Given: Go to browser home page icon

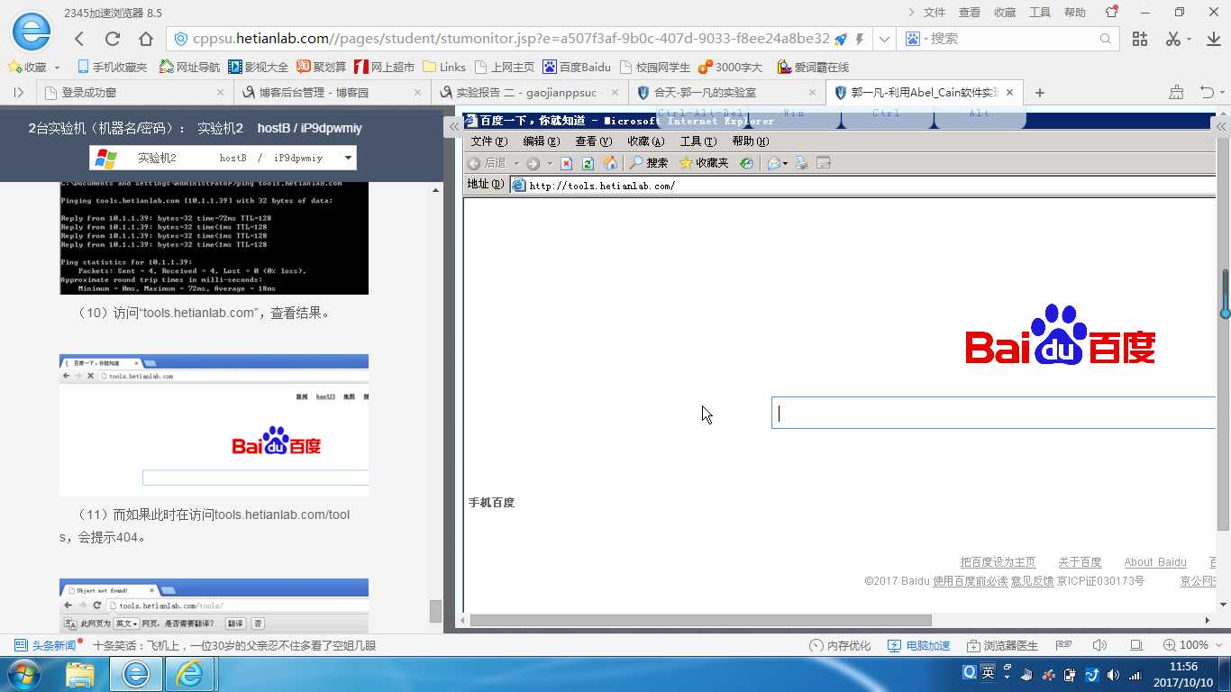Looking at the screenshot, I should [146, 39].
